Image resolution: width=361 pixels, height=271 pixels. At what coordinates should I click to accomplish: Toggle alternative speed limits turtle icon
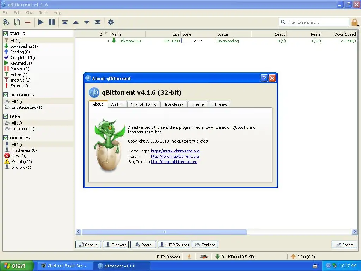click(203, 257)
